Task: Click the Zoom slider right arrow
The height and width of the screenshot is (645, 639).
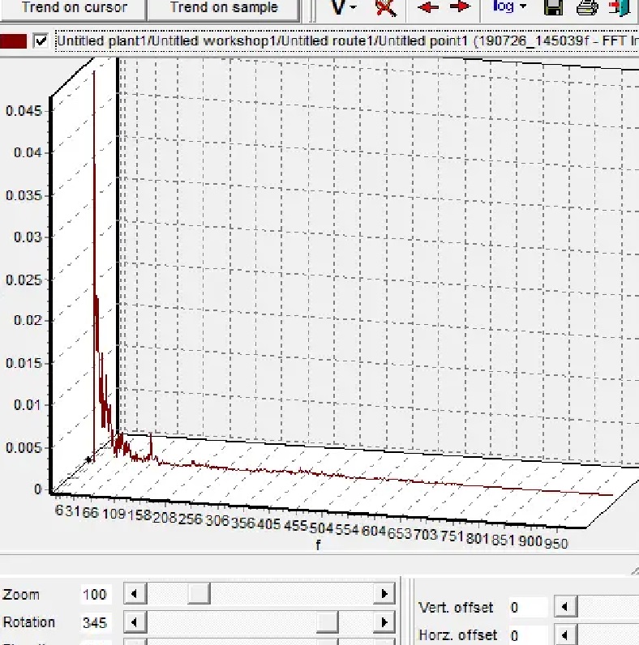Action: tap(384, 594)
